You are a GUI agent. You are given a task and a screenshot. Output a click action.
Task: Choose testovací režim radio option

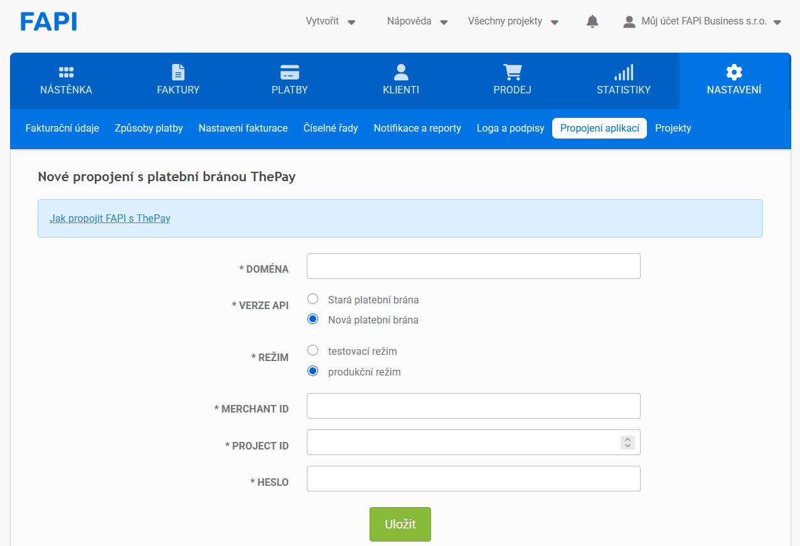pyautogui.click(x=313, y=350)
